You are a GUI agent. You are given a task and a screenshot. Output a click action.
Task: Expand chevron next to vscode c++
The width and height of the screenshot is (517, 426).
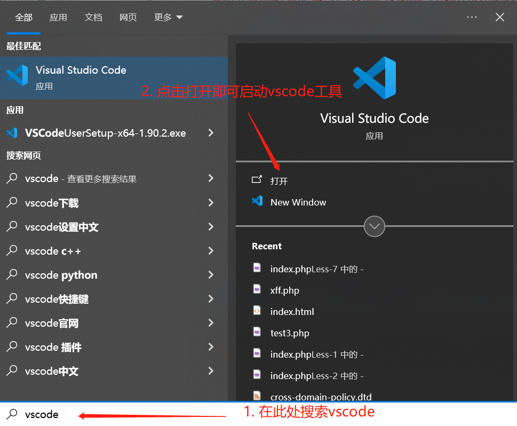coord(211,251)
